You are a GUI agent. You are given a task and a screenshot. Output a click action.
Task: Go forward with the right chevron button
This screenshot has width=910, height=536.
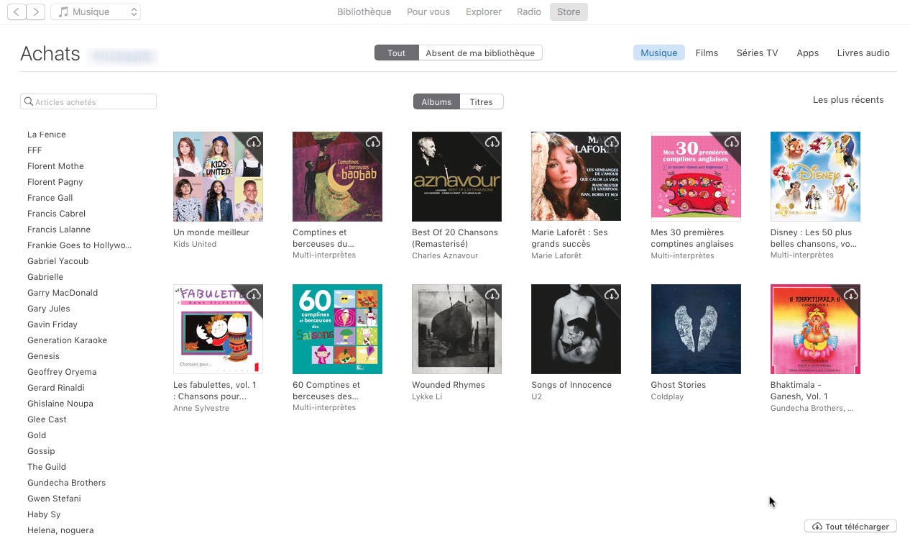[x=36, y=12]
